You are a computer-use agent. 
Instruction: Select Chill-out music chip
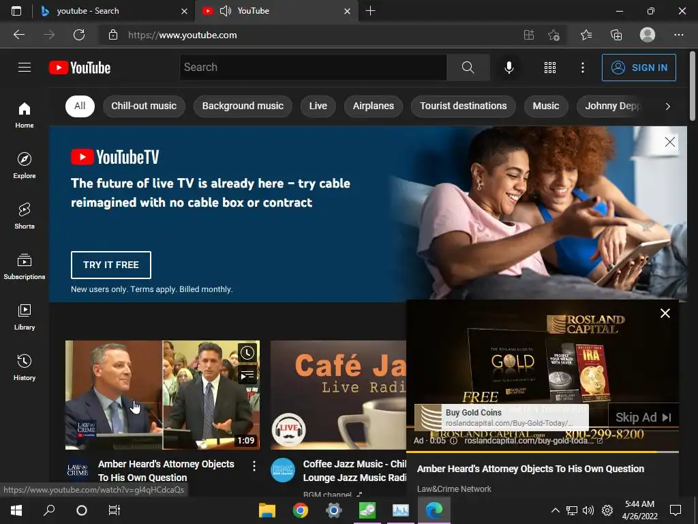pyautogui.click(x=144, y=106)
